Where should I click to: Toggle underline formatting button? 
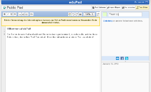[x=11, y=14]
